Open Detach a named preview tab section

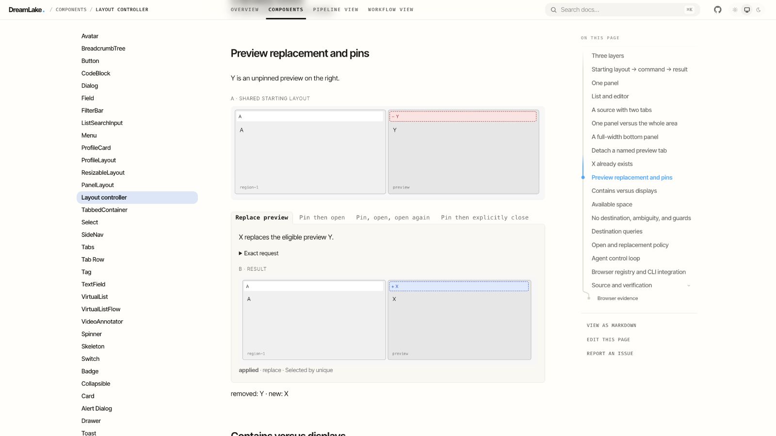click(x=629, y=151)
